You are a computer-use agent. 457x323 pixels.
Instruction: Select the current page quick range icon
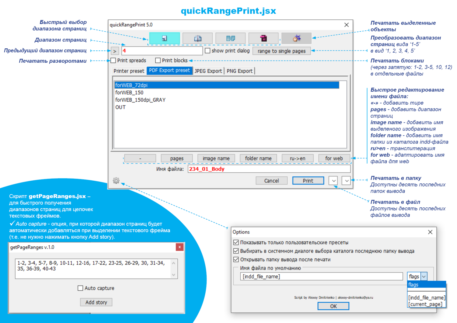(x=165, y=38)
